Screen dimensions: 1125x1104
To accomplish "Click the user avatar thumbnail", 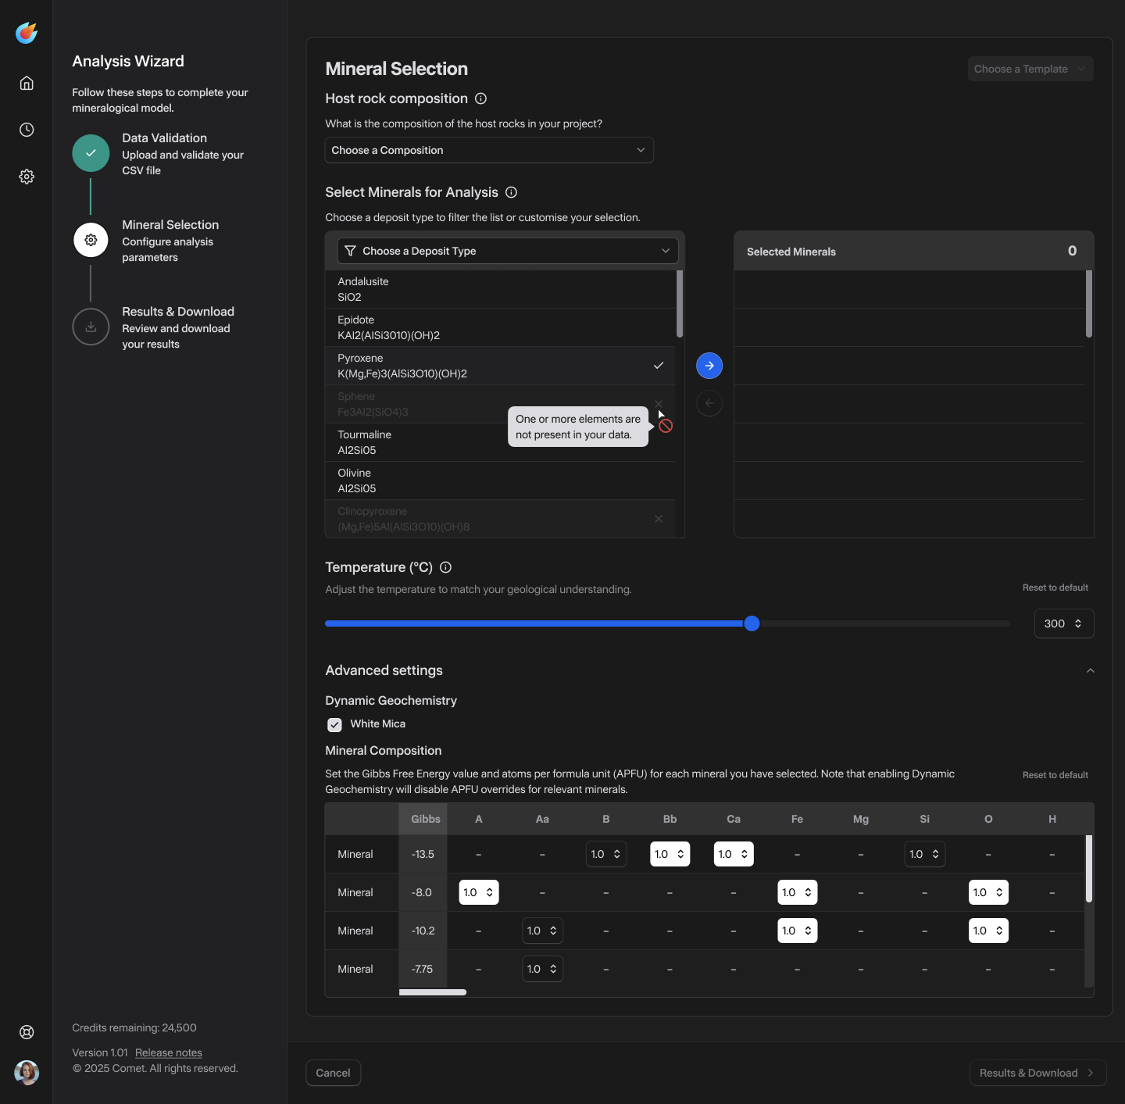I will pyautogui.click(x=27, y=1073).
